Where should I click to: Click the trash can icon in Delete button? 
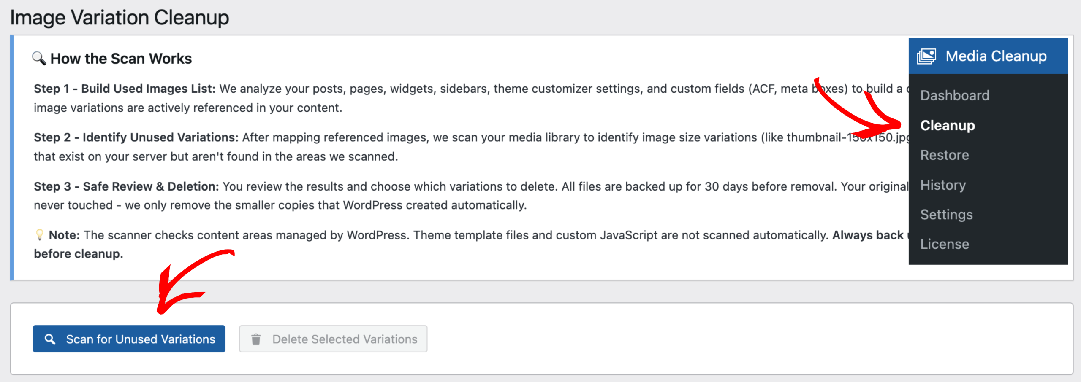pos(256,339)
